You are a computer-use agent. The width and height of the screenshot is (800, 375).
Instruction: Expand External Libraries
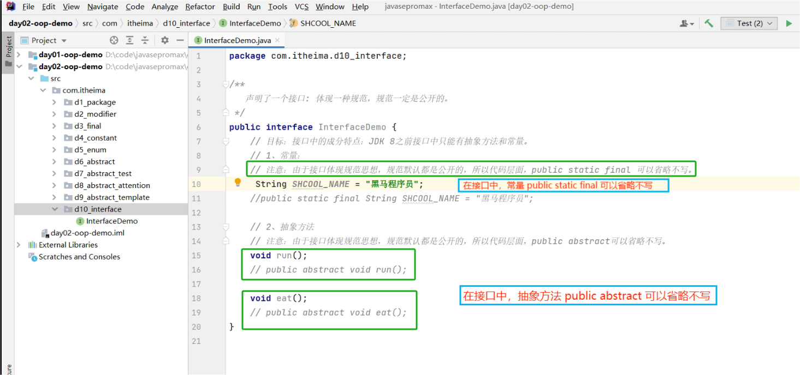coord(20,245)
